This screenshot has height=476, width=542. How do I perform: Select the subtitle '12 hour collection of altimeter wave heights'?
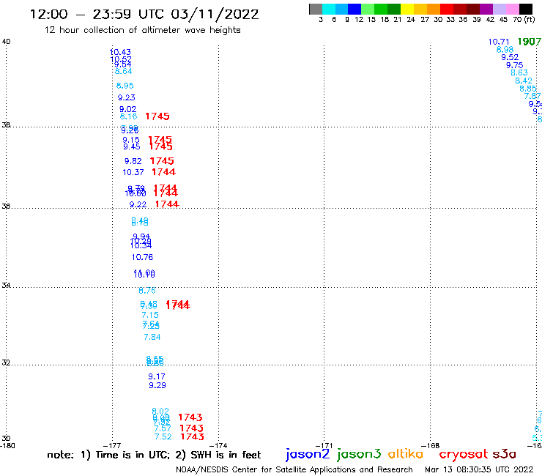coord(142,30)
